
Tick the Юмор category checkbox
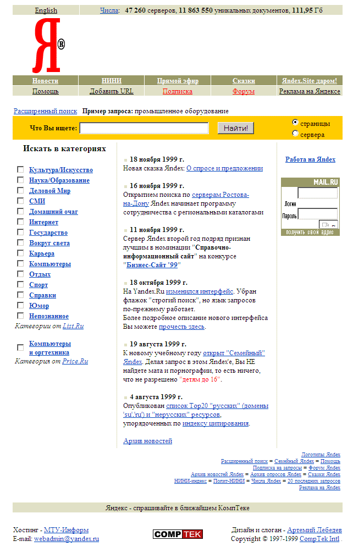(x=20, y=305)
